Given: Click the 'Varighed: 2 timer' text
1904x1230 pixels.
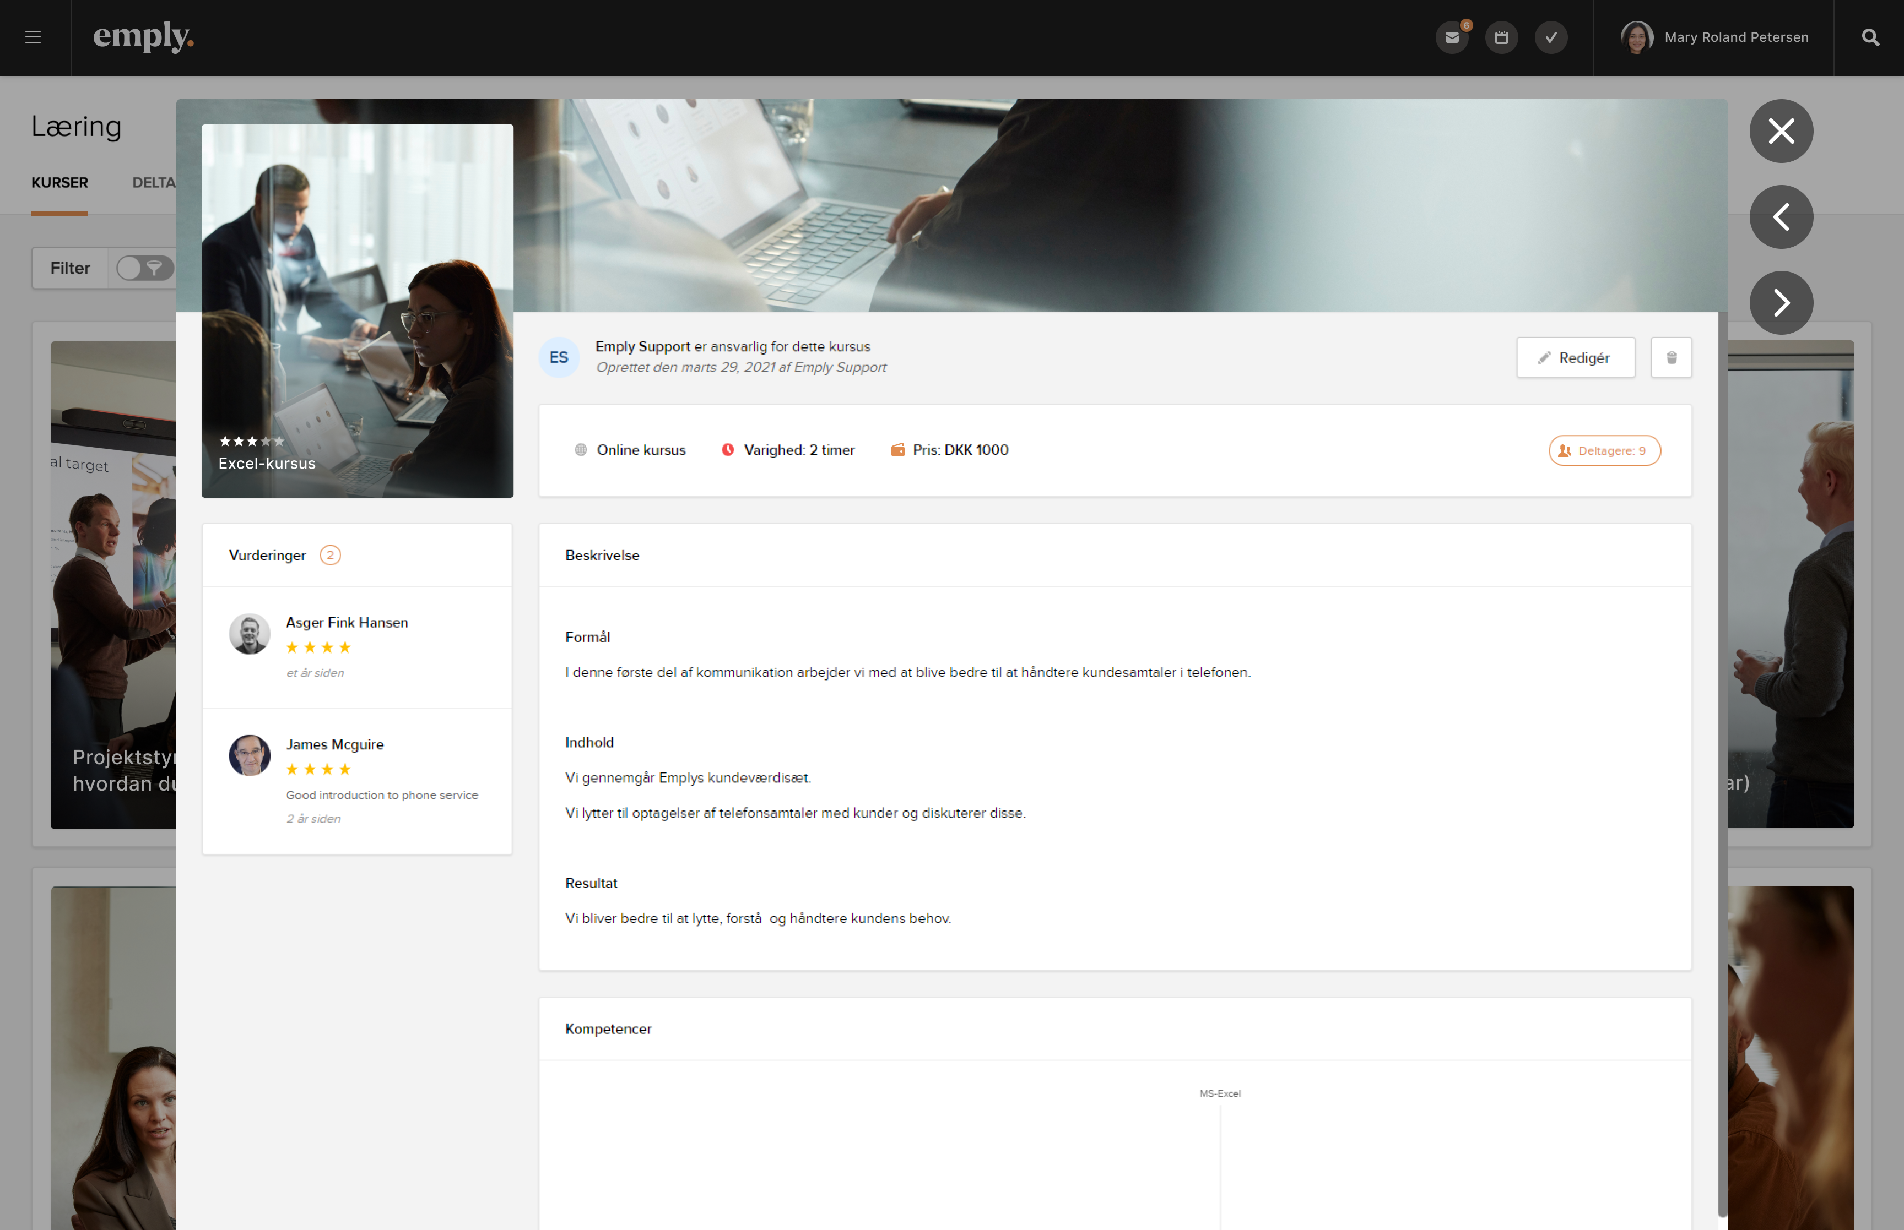Looking at the screenshot, I should click(799, 450).
